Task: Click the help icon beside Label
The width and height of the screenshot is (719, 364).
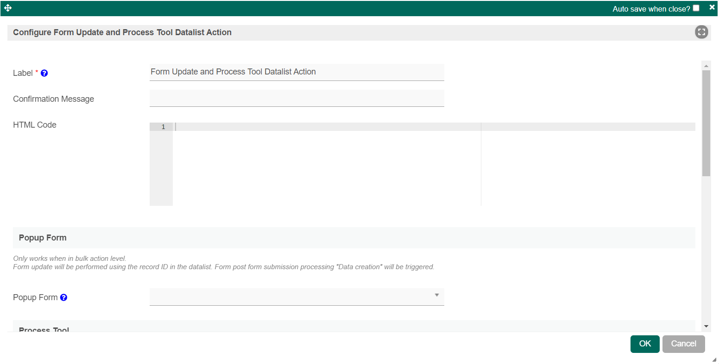Action: pyautogui.click(x=44, y=73)
